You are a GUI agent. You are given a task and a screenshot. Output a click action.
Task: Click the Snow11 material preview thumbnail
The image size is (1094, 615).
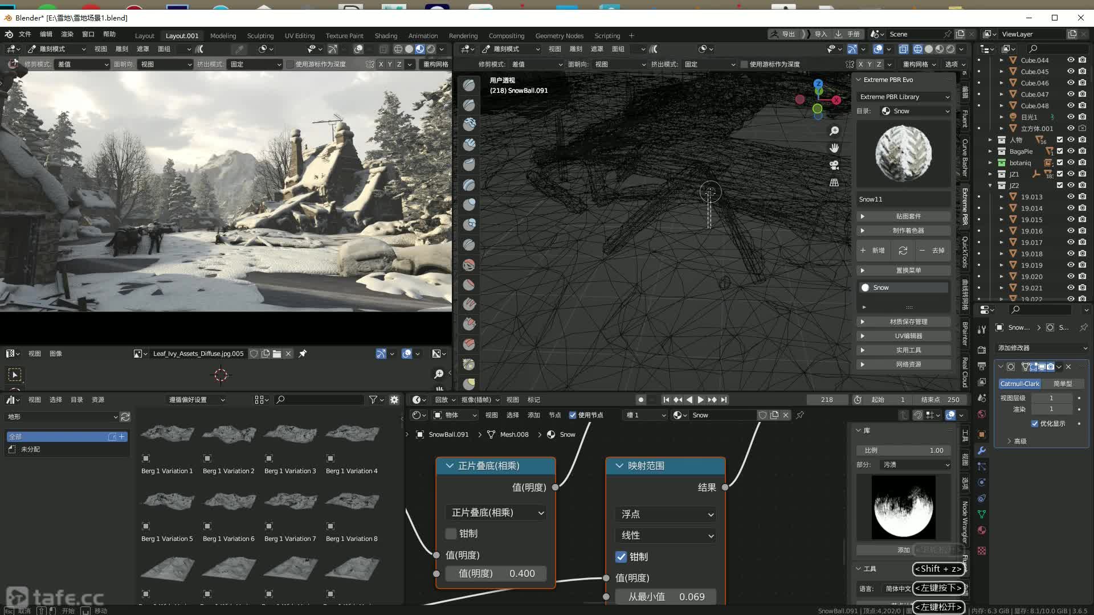tap(904, 154)
